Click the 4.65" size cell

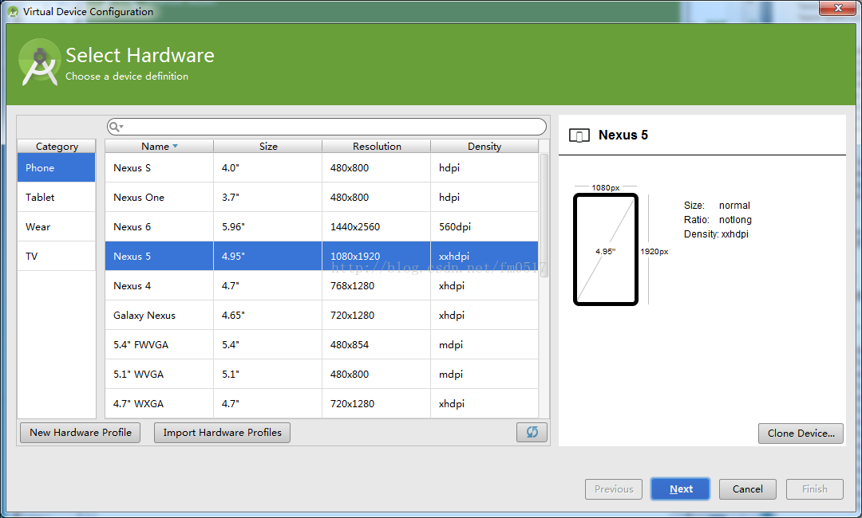click(267, 315)
